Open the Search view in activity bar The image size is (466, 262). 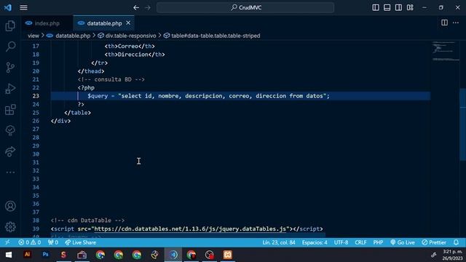pos(10,47)
